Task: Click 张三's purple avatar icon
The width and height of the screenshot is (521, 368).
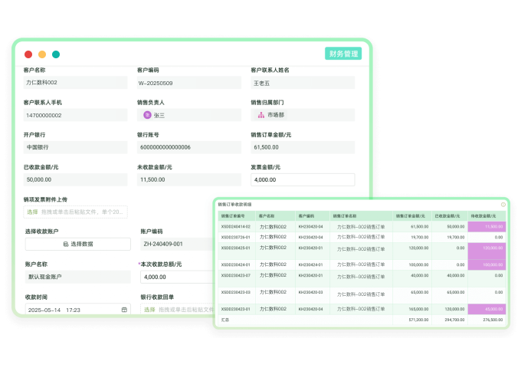Action: pos(147,115)
